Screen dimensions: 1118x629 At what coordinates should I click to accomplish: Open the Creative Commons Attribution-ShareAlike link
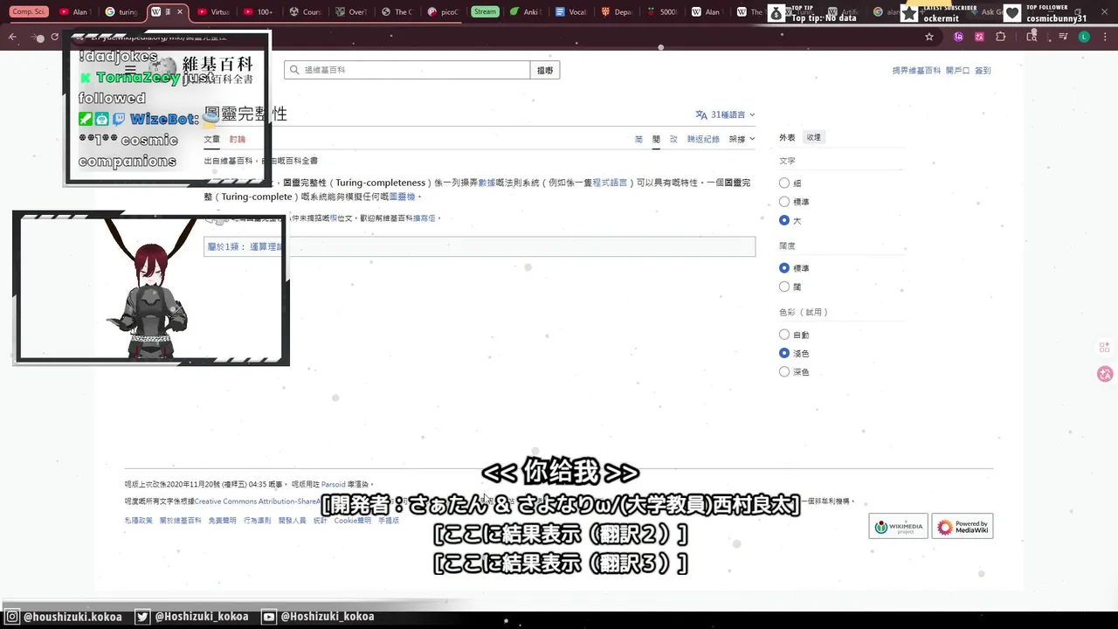point(257,501)
